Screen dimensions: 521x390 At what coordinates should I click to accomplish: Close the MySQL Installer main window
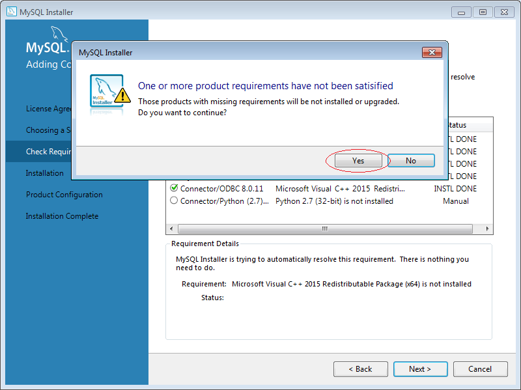tap(504, 12)
